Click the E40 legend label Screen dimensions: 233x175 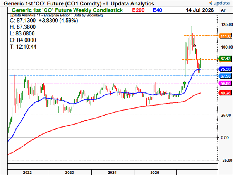tap(158, 10)
